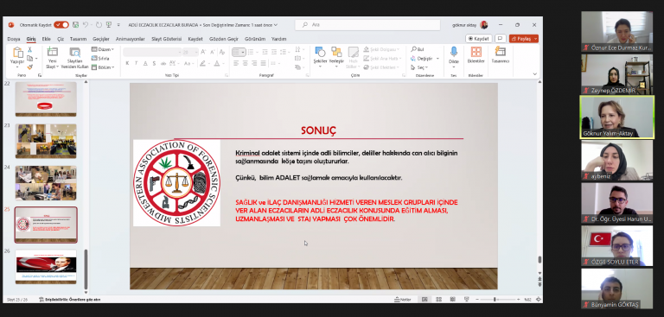664x317 pixels.
Task: Click the Yapıştır paste icon
Action: tap(17, 53)
